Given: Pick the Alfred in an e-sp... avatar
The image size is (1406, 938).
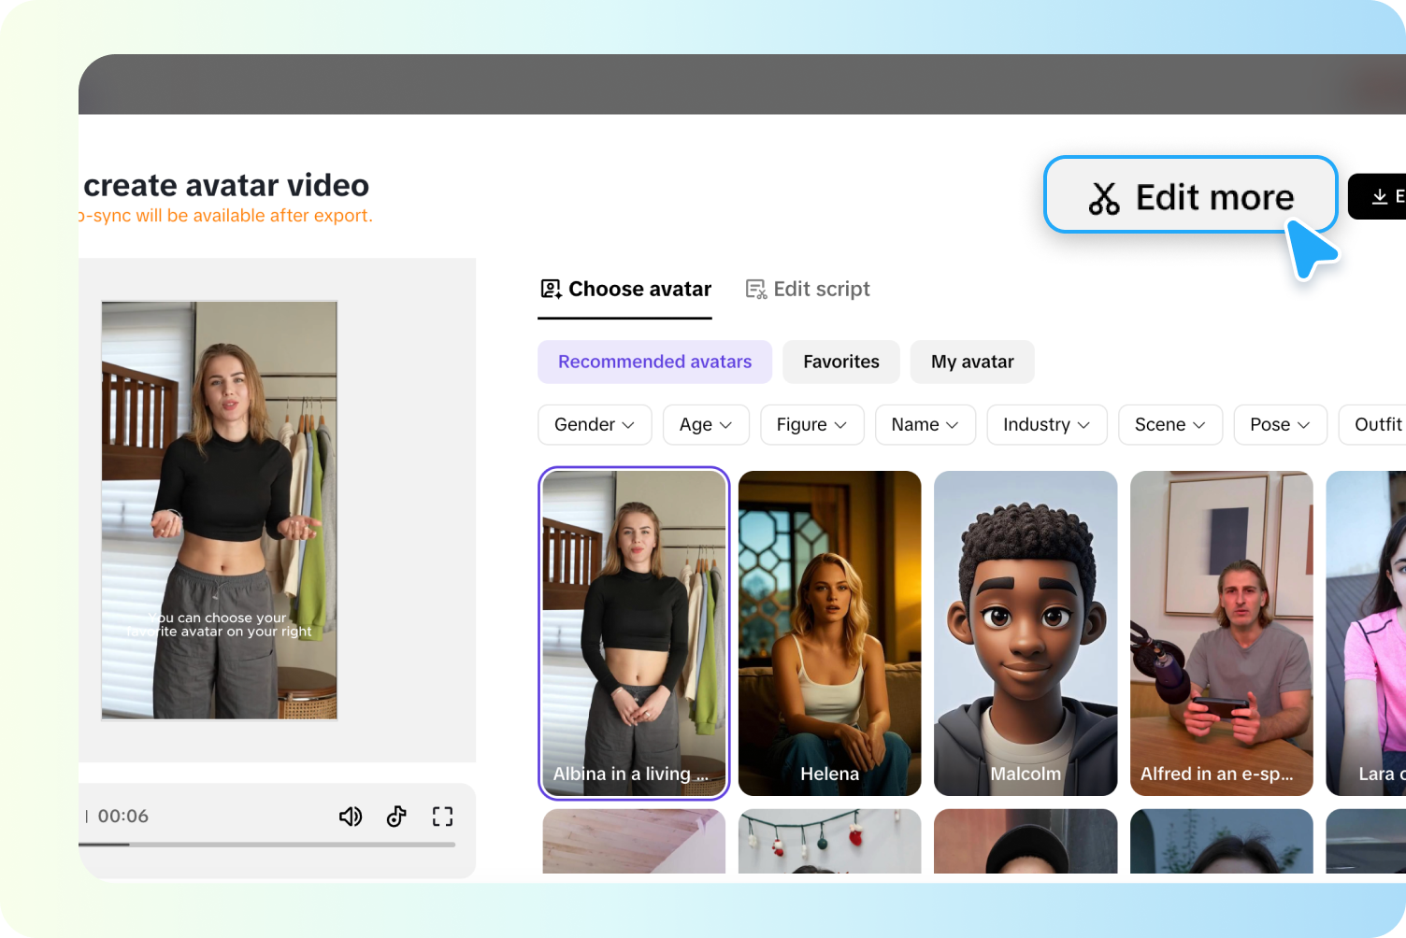Looking at the screenshot, I should click(1221, 632).
